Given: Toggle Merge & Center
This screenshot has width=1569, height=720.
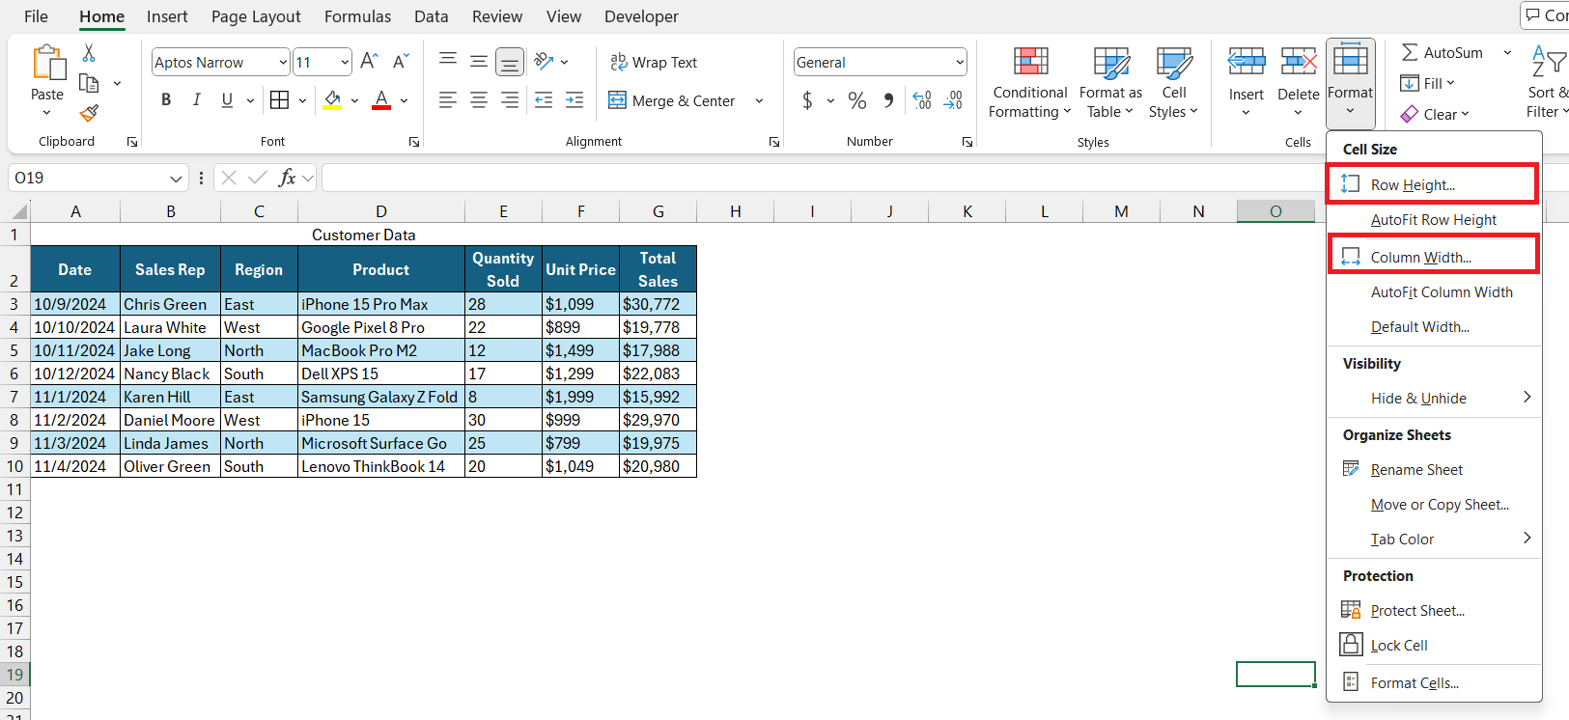Looking at the screenshot, I should 671,100.
